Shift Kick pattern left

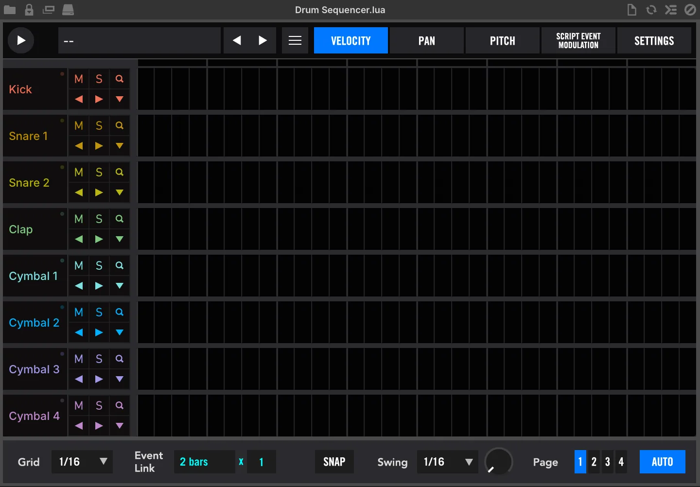[79, 99]
